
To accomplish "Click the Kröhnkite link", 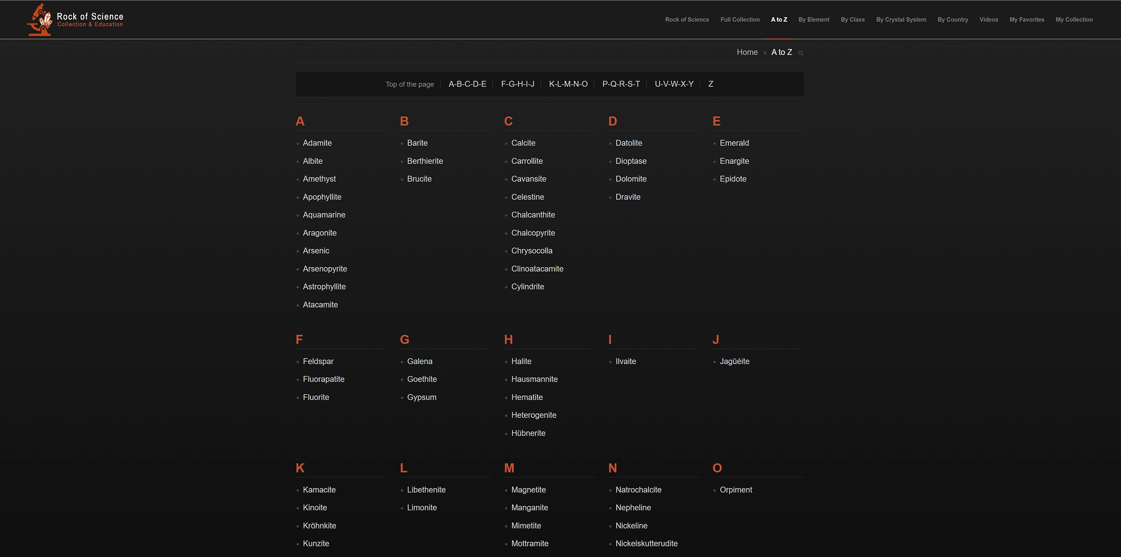I will tap(319, 526).
